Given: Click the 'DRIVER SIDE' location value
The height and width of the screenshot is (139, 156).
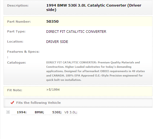Looking at the screenshot, I should click(57, 42).
